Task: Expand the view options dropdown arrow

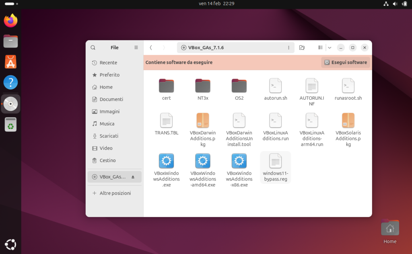Action: coord(330,47)
